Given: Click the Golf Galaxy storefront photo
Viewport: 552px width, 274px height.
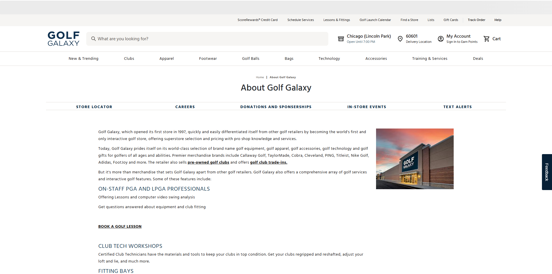Looking at the screenshot, I should (x=414, y=159).
